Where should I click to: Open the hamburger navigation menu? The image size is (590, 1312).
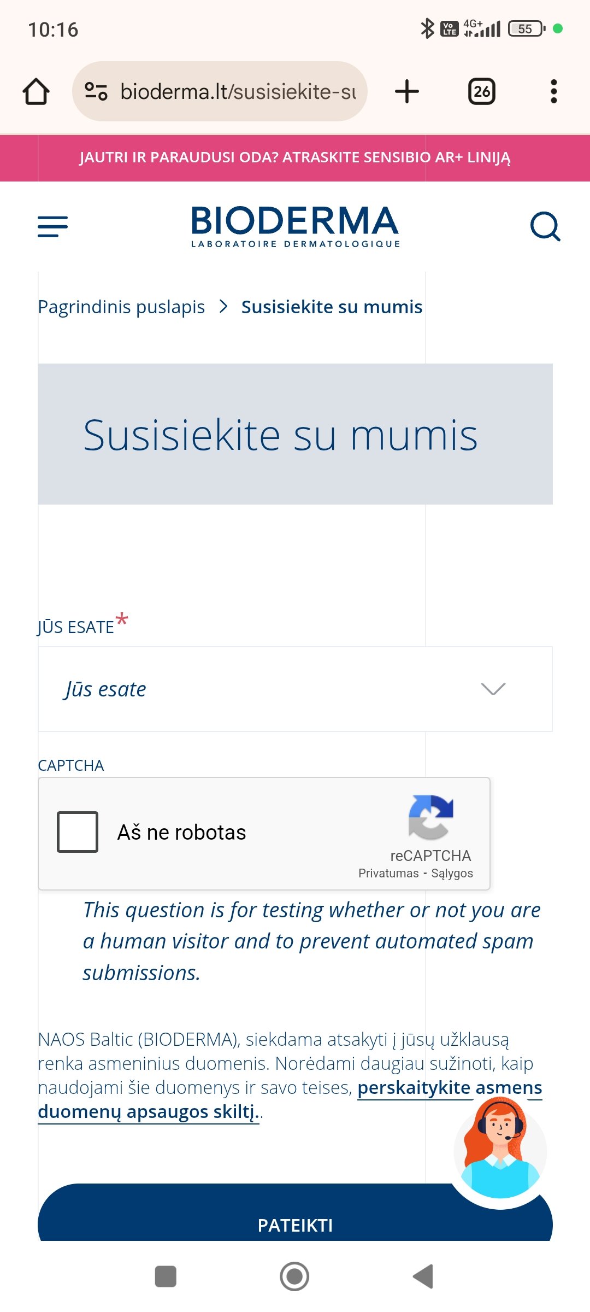[x=52, y=226]
